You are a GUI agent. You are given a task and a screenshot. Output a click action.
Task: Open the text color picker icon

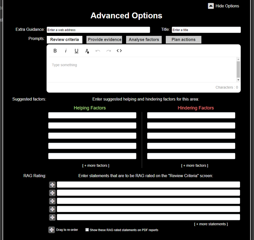click(87, 51)
